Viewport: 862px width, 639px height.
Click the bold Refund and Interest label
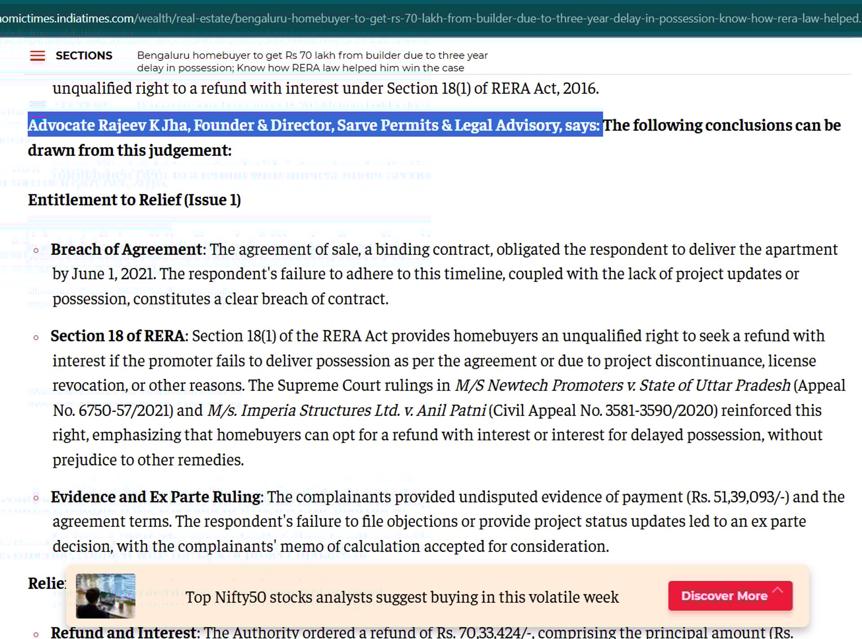click(x=124, y=633)
